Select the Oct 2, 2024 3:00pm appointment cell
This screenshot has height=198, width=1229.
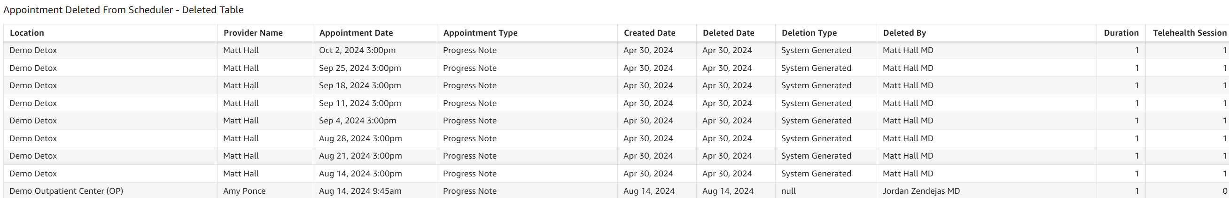357,51
